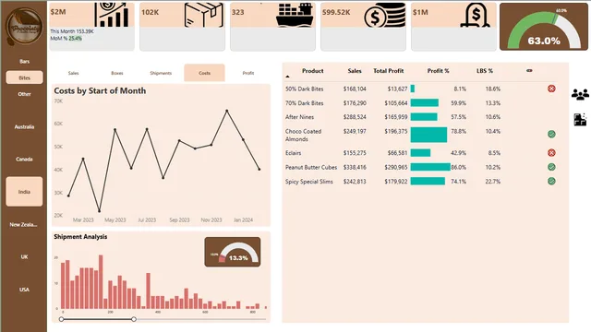Switch to the Sales tab

(x=74, y=73)
